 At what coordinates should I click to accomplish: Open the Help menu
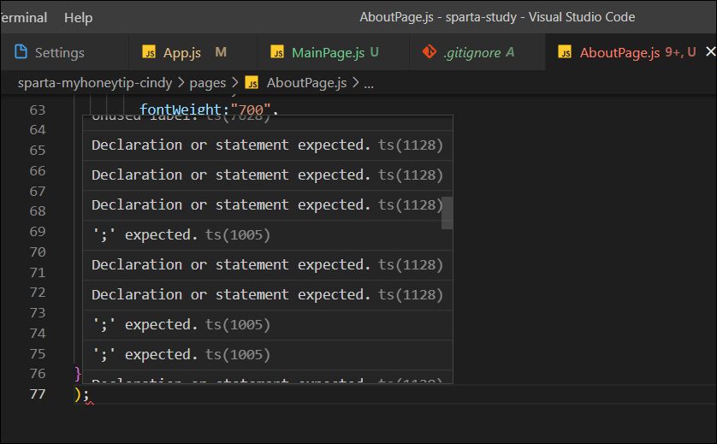78,17
